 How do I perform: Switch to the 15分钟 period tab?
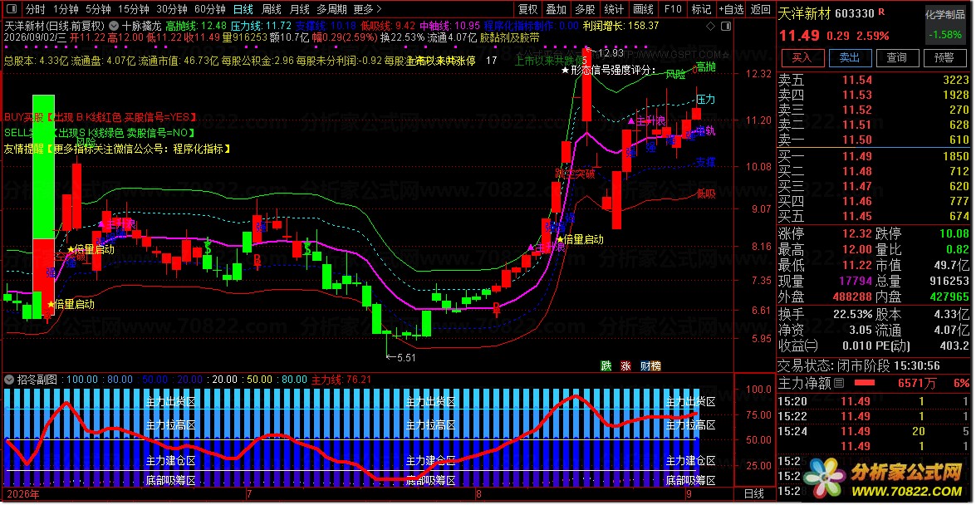tap(133, 9)
